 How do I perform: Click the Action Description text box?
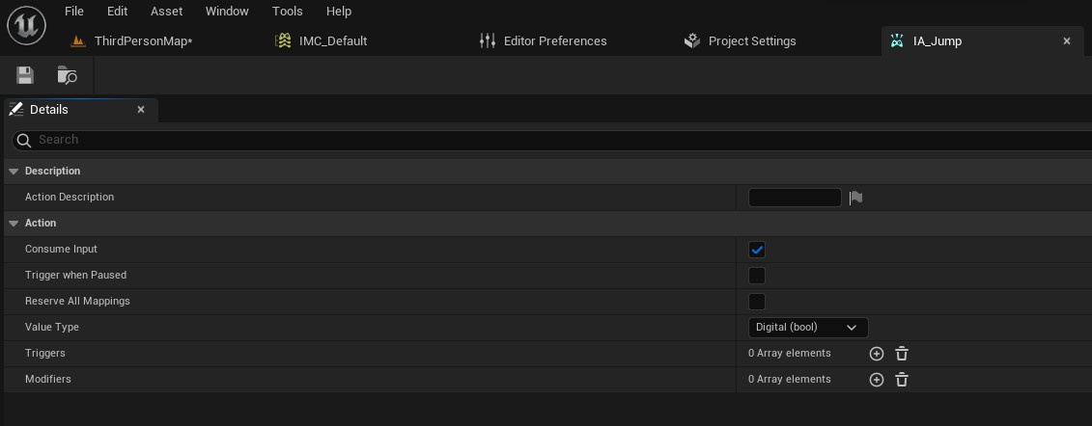[794, 198]
